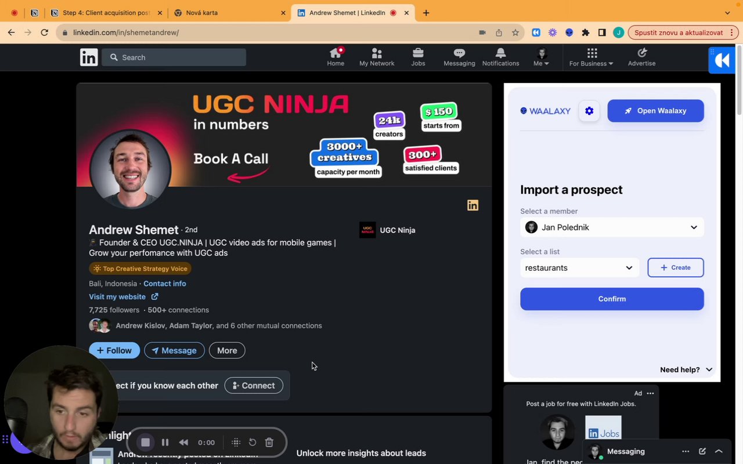This screenshot has width=743, height=464.
Task: Open the Advertise icon
Action: (x=641, y=57)
